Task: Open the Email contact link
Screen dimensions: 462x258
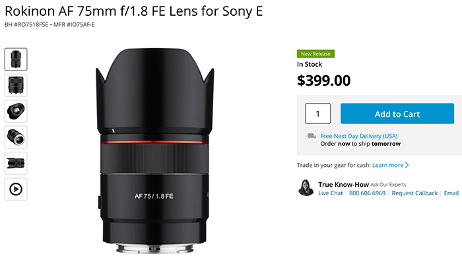Action: (x=451, y=193)
